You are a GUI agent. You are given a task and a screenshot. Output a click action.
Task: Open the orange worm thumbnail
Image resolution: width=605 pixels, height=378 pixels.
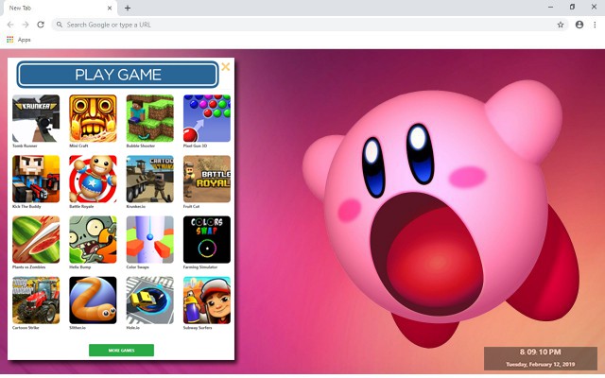93,301
